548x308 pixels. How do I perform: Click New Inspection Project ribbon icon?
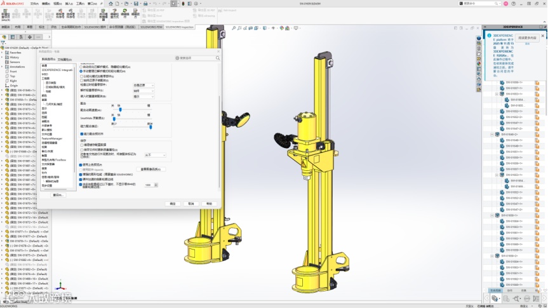6,14
